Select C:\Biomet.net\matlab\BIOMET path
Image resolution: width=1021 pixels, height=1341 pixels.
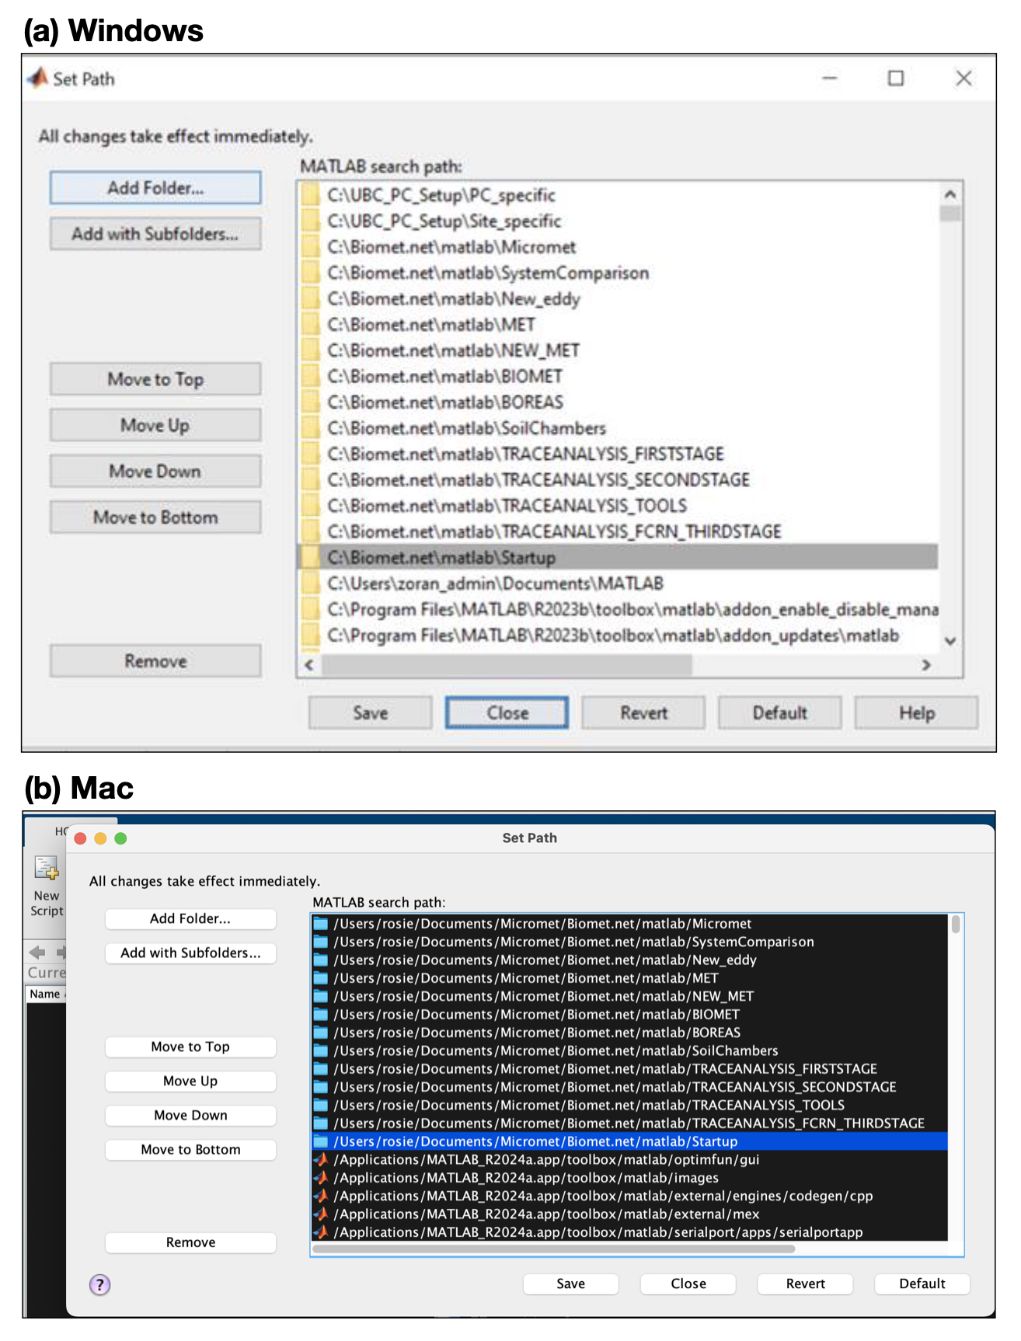[x=619, y=376]
